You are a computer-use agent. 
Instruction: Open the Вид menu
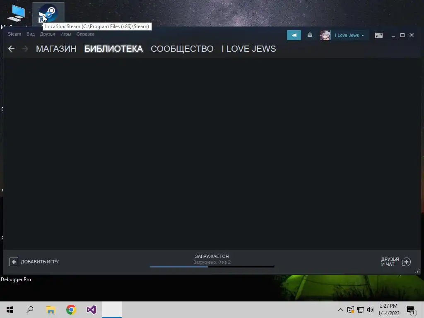pos(31,34)
